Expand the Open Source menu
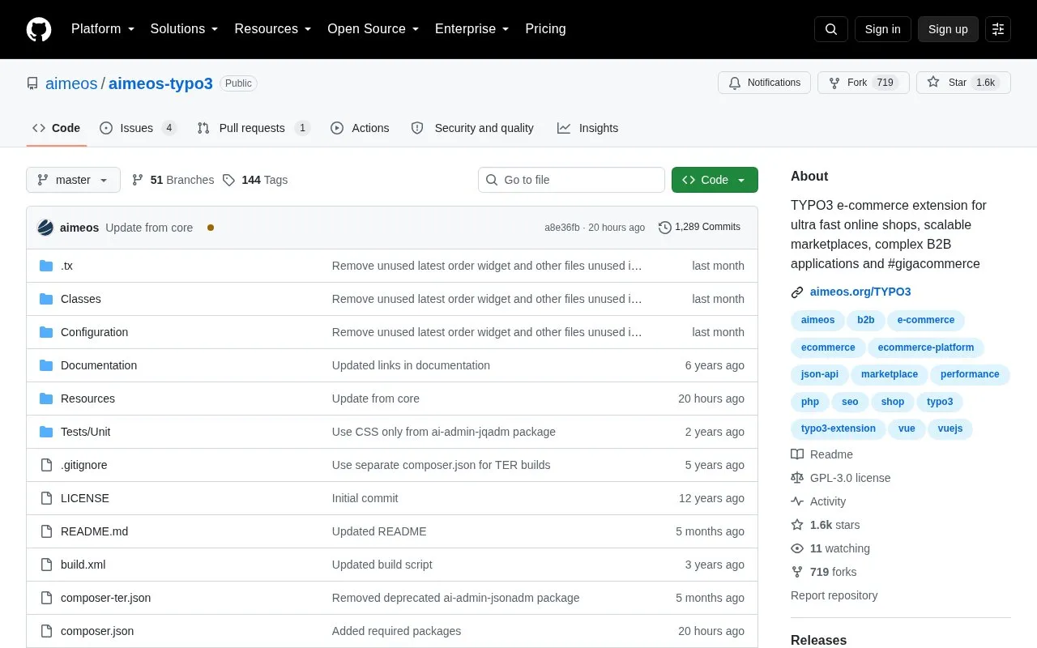This screenshot has width=1037, height=648. 373,29
